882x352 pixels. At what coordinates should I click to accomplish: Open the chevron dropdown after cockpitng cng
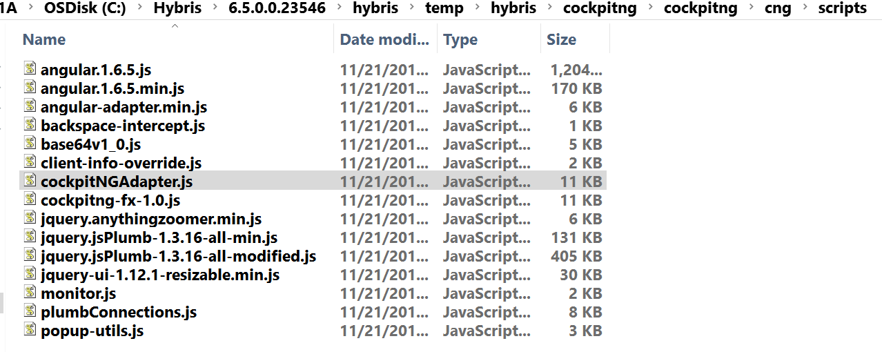pos(804,8)
